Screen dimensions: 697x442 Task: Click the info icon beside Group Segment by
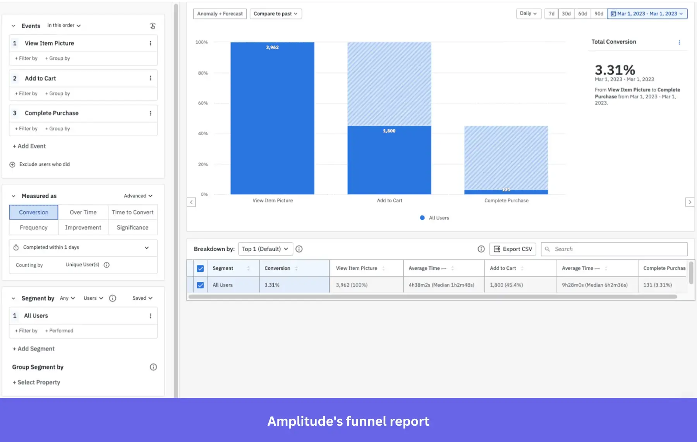(153, 367)
